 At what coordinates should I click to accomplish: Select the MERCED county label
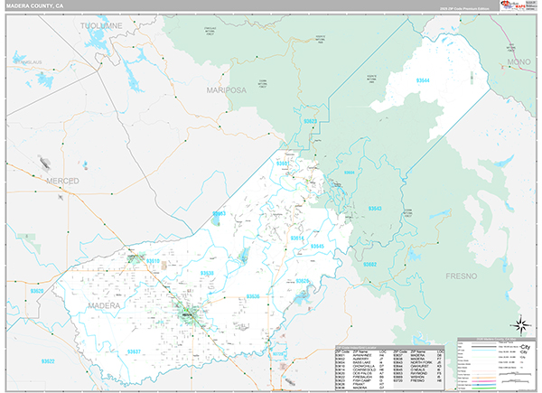coord(62,181)
